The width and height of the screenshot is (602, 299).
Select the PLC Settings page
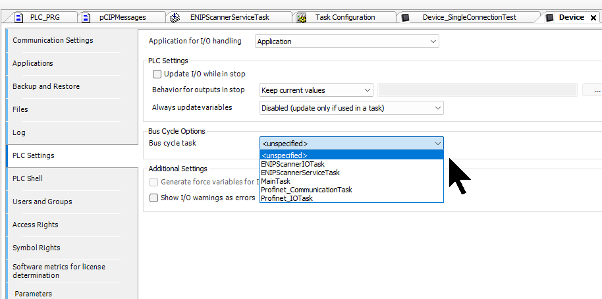pyautogui.click(x=72, y=155)
